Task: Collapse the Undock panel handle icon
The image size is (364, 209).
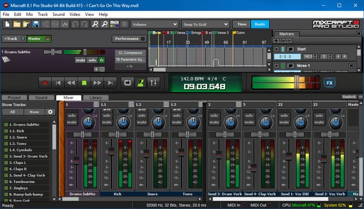Action: click(361, 97)
